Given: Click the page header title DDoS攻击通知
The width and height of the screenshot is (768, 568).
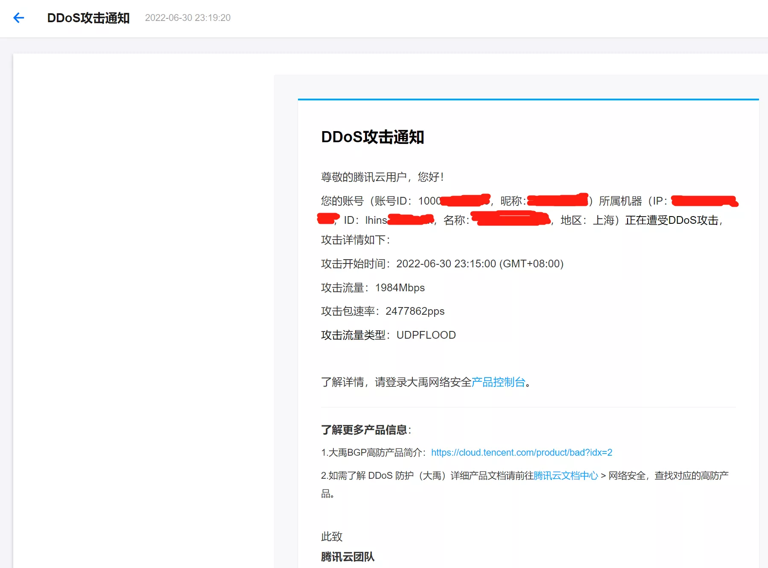Looking at the screenshot, I should 88,18.
